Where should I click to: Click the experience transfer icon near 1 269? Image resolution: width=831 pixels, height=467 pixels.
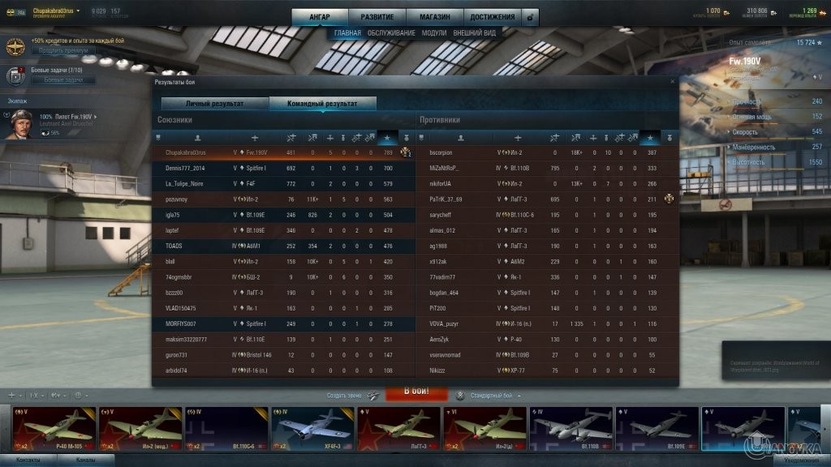tap(823, 11)
